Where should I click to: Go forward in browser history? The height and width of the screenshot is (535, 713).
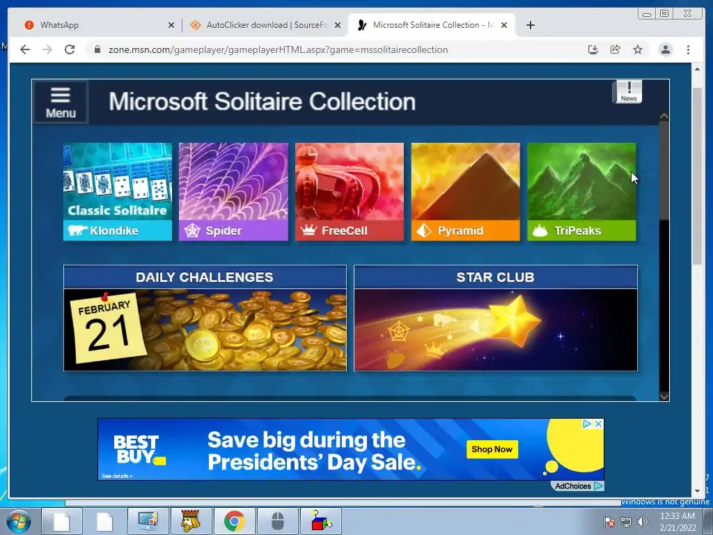47,49
